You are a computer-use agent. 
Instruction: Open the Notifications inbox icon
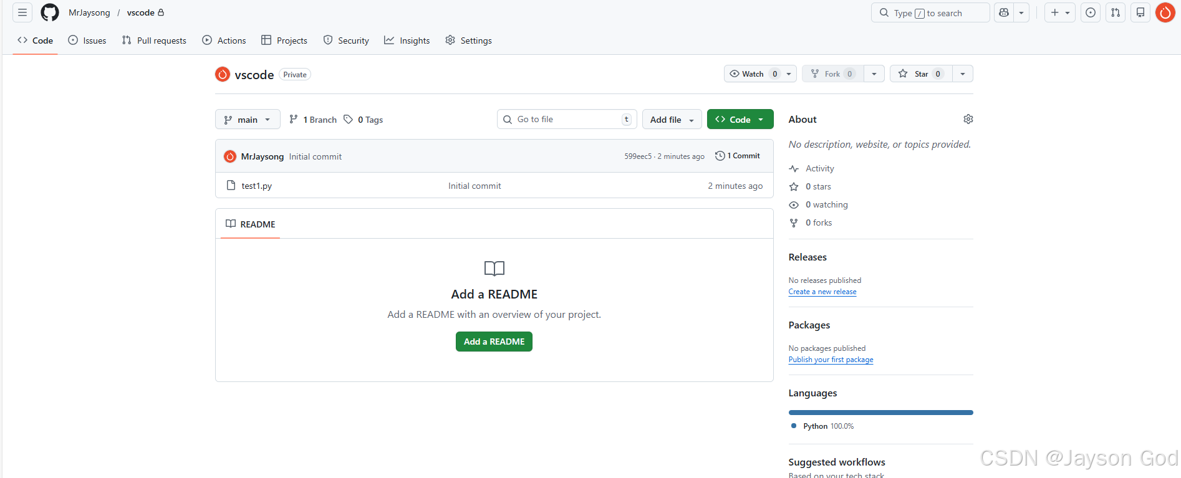(x=1140, y=12)
